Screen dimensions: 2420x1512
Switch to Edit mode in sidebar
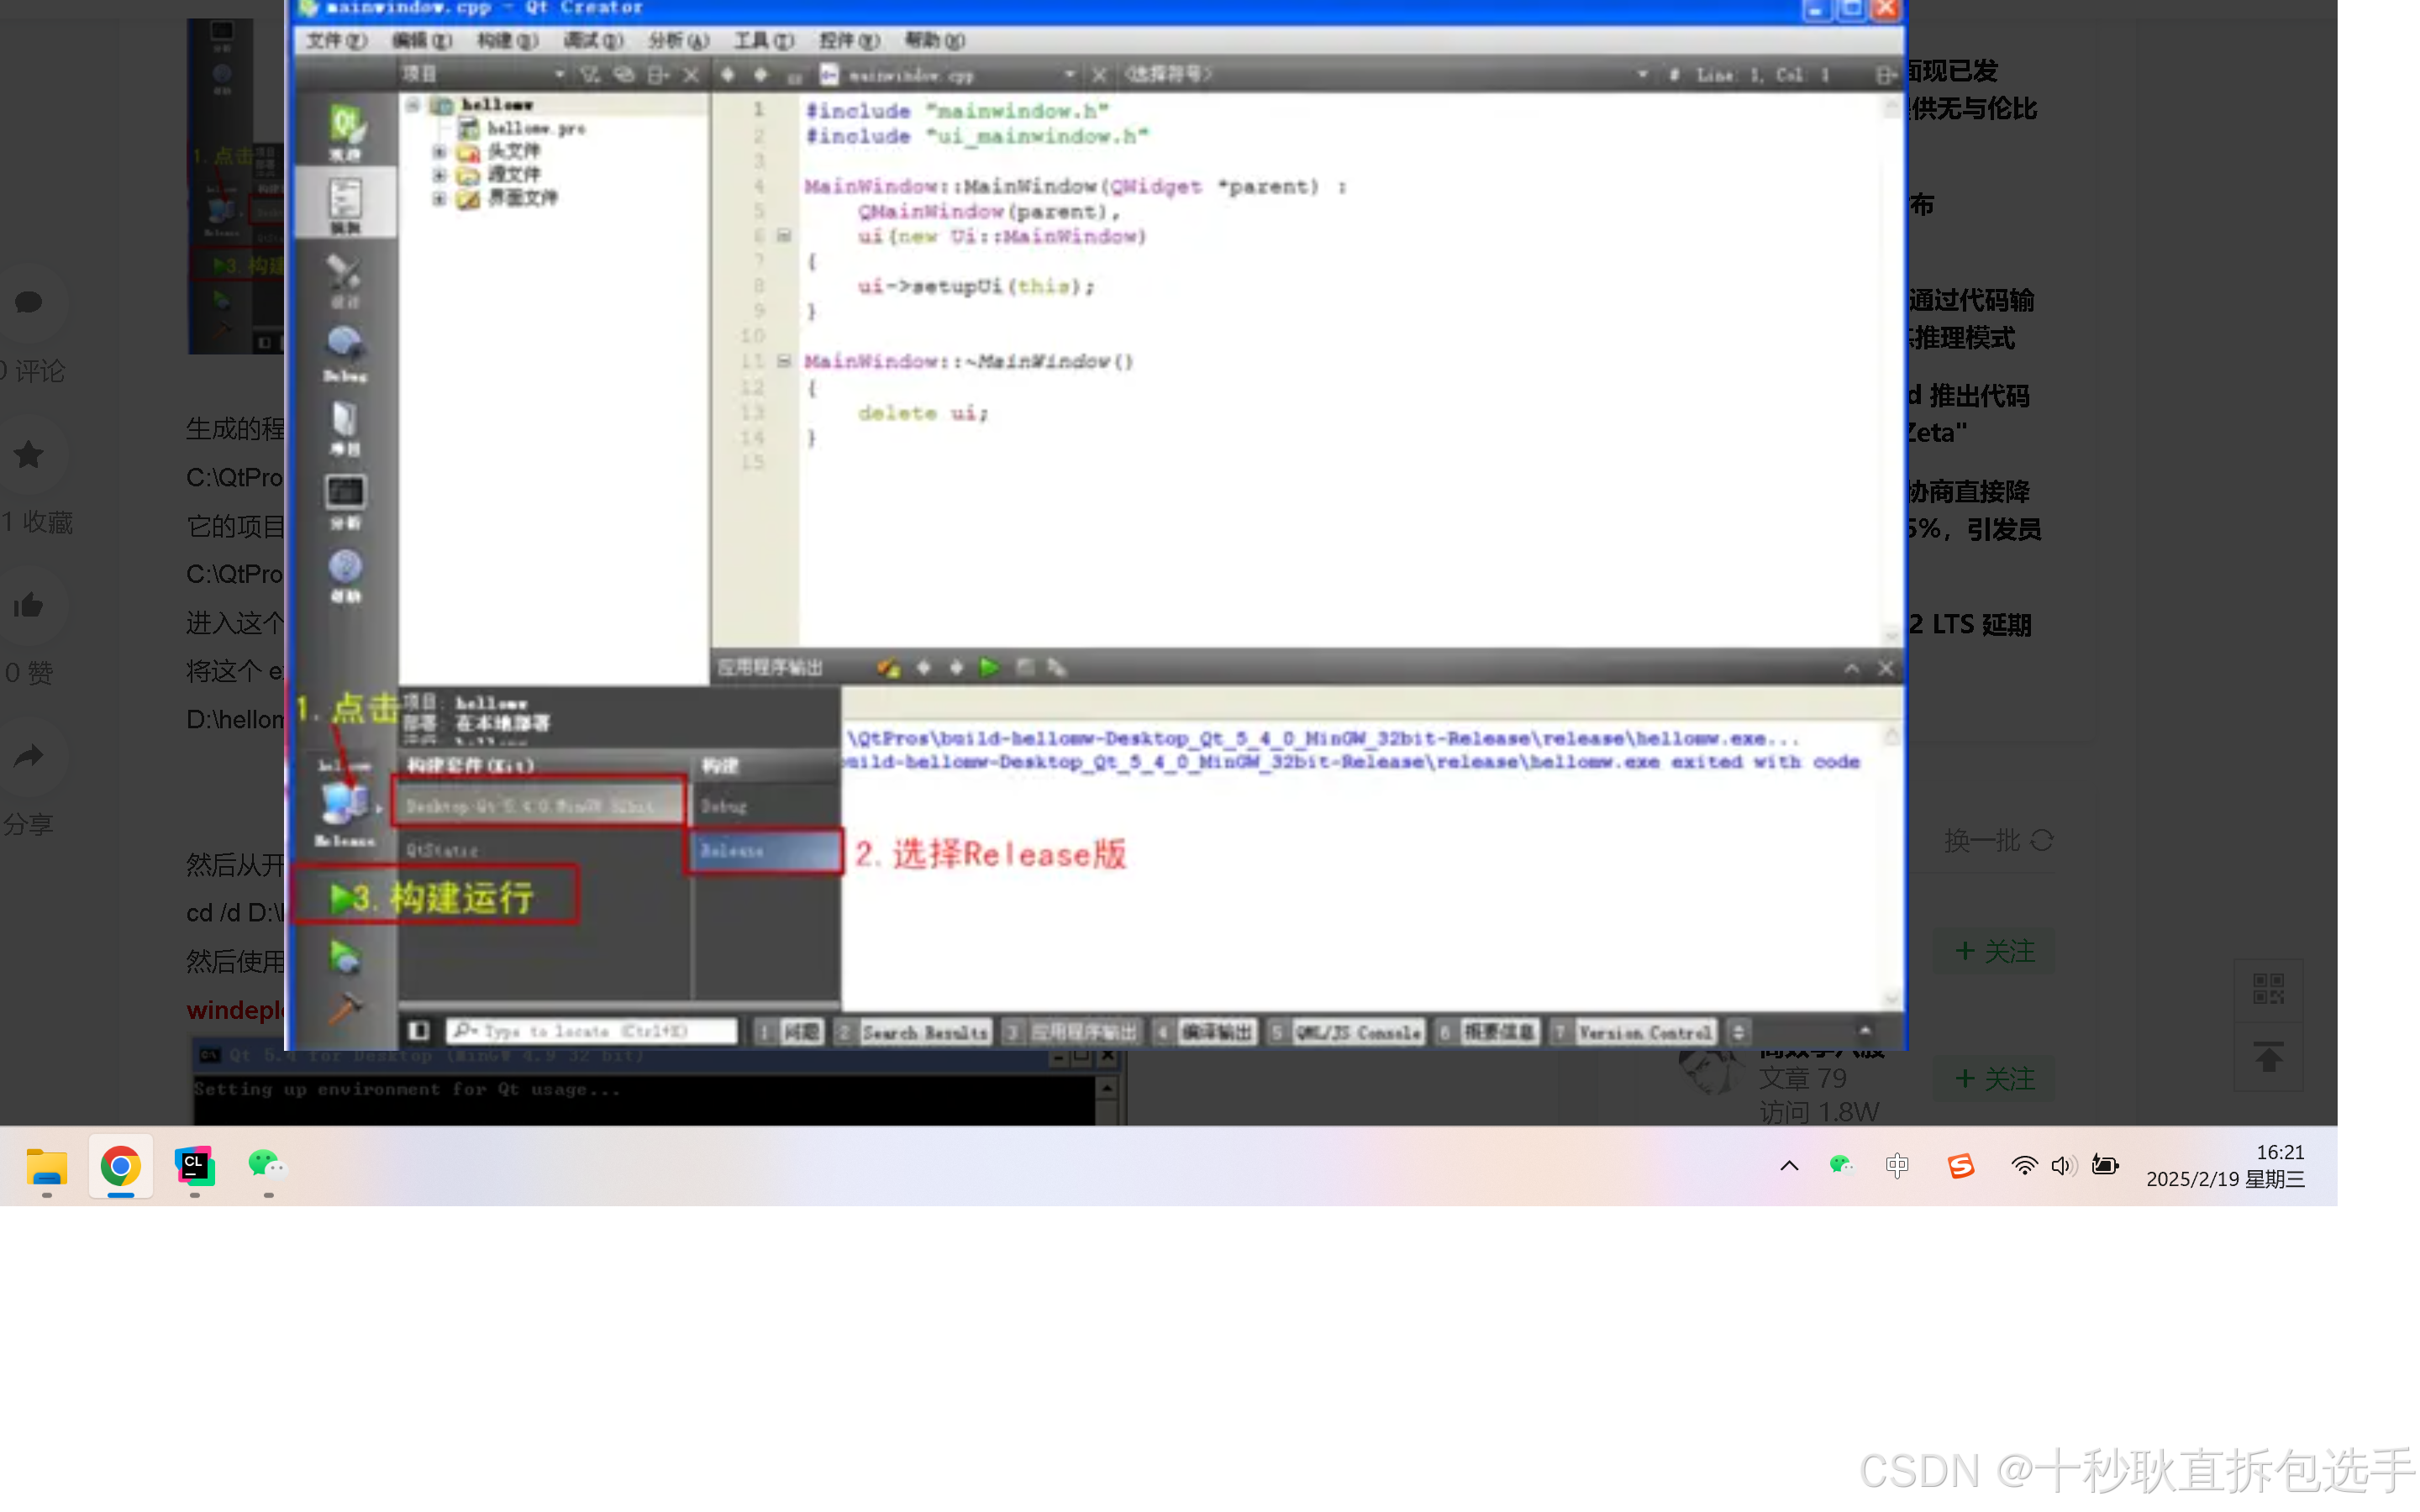[345, 205]
